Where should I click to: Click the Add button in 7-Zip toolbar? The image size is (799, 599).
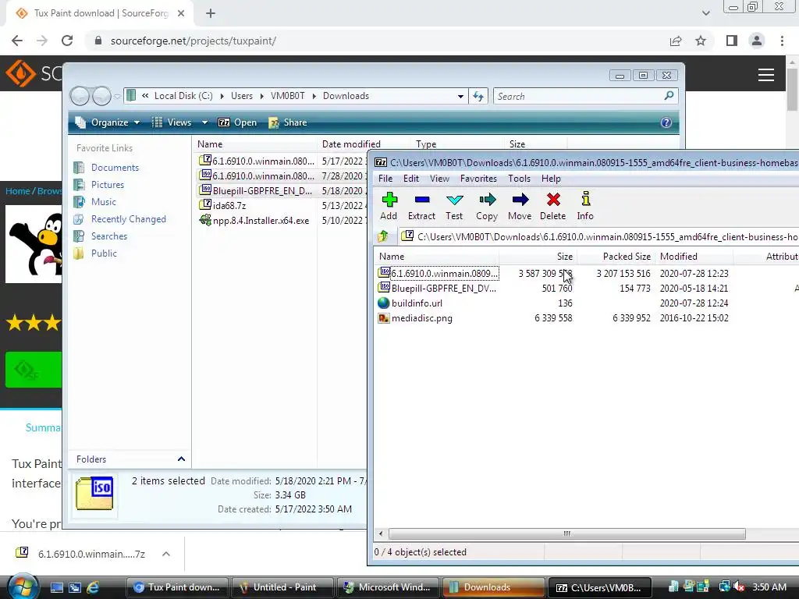click(x=389, y=206)
